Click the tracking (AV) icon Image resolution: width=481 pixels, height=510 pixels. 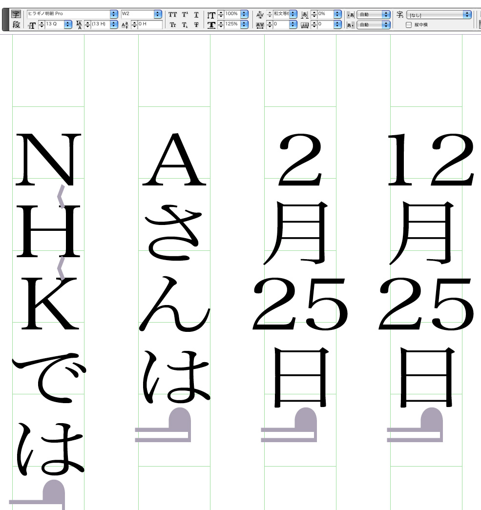(x=260, y=25)
